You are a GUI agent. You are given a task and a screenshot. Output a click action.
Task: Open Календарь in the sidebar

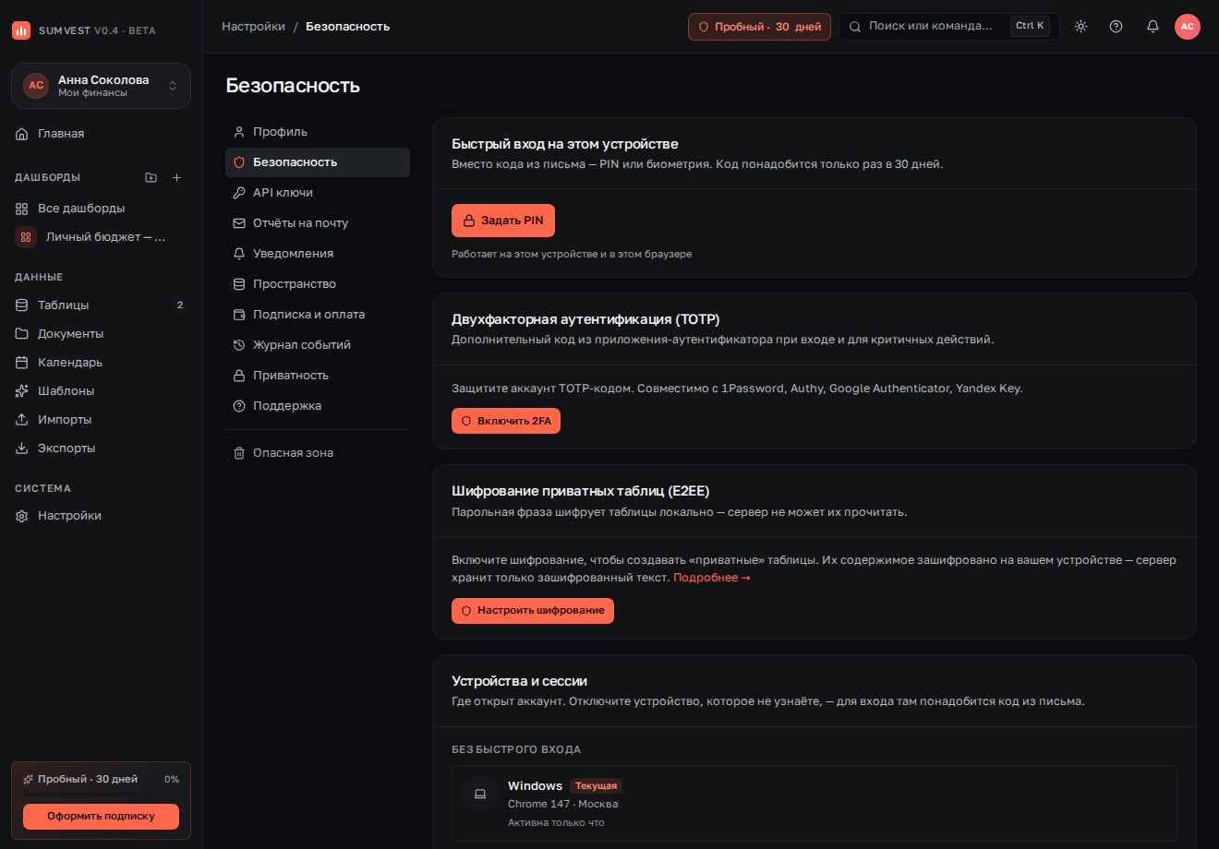coord(101,362)
